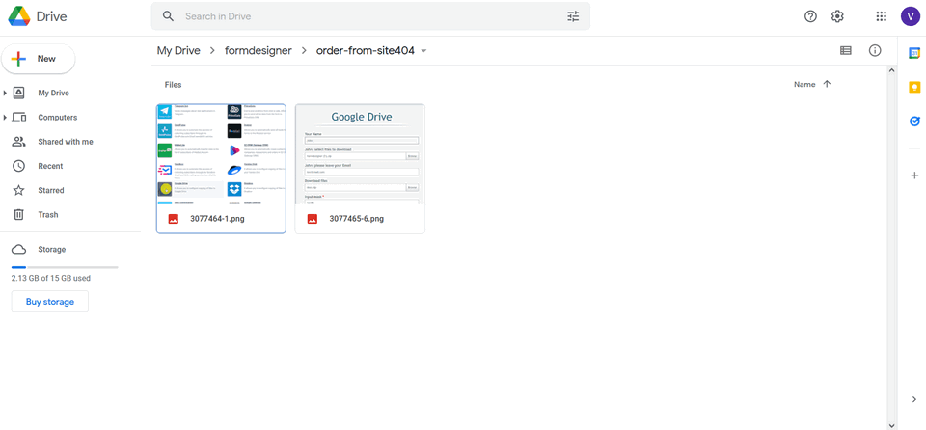Viewport: 926px width, 430px height.
Task: Open Google Tasks side panel
Action: [x=914, y=121]
